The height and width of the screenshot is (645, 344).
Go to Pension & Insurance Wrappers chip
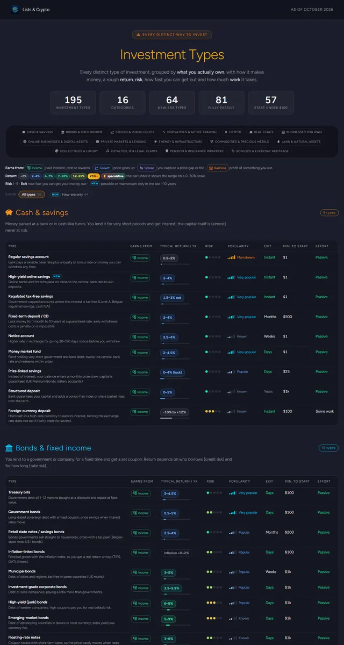click(193, 151)
